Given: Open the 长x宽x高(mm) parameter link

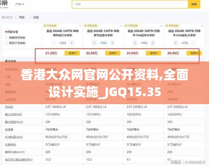Looking at the screenshot, I should [14, 137].
